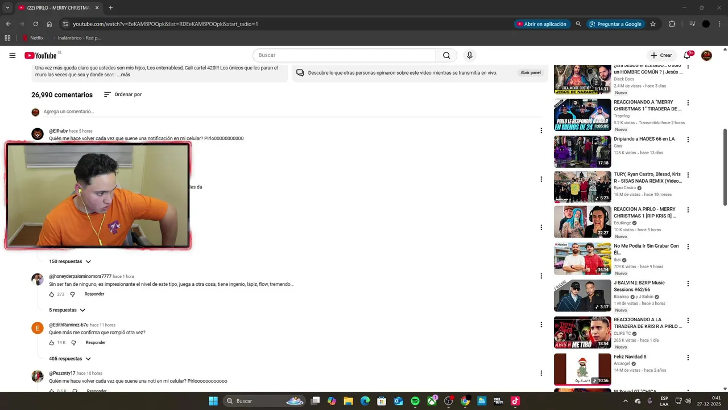This screenshot has height=410, width=728.
Task: Open the Trapvlog REACCIONANDO A MERRY CHRISTMAS title
Action: click(x=647, y=105)
